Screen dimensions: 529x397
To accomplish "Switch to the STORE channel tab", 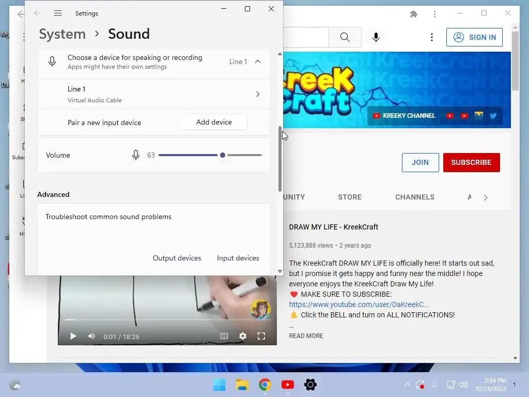I will tap(350, 197).
